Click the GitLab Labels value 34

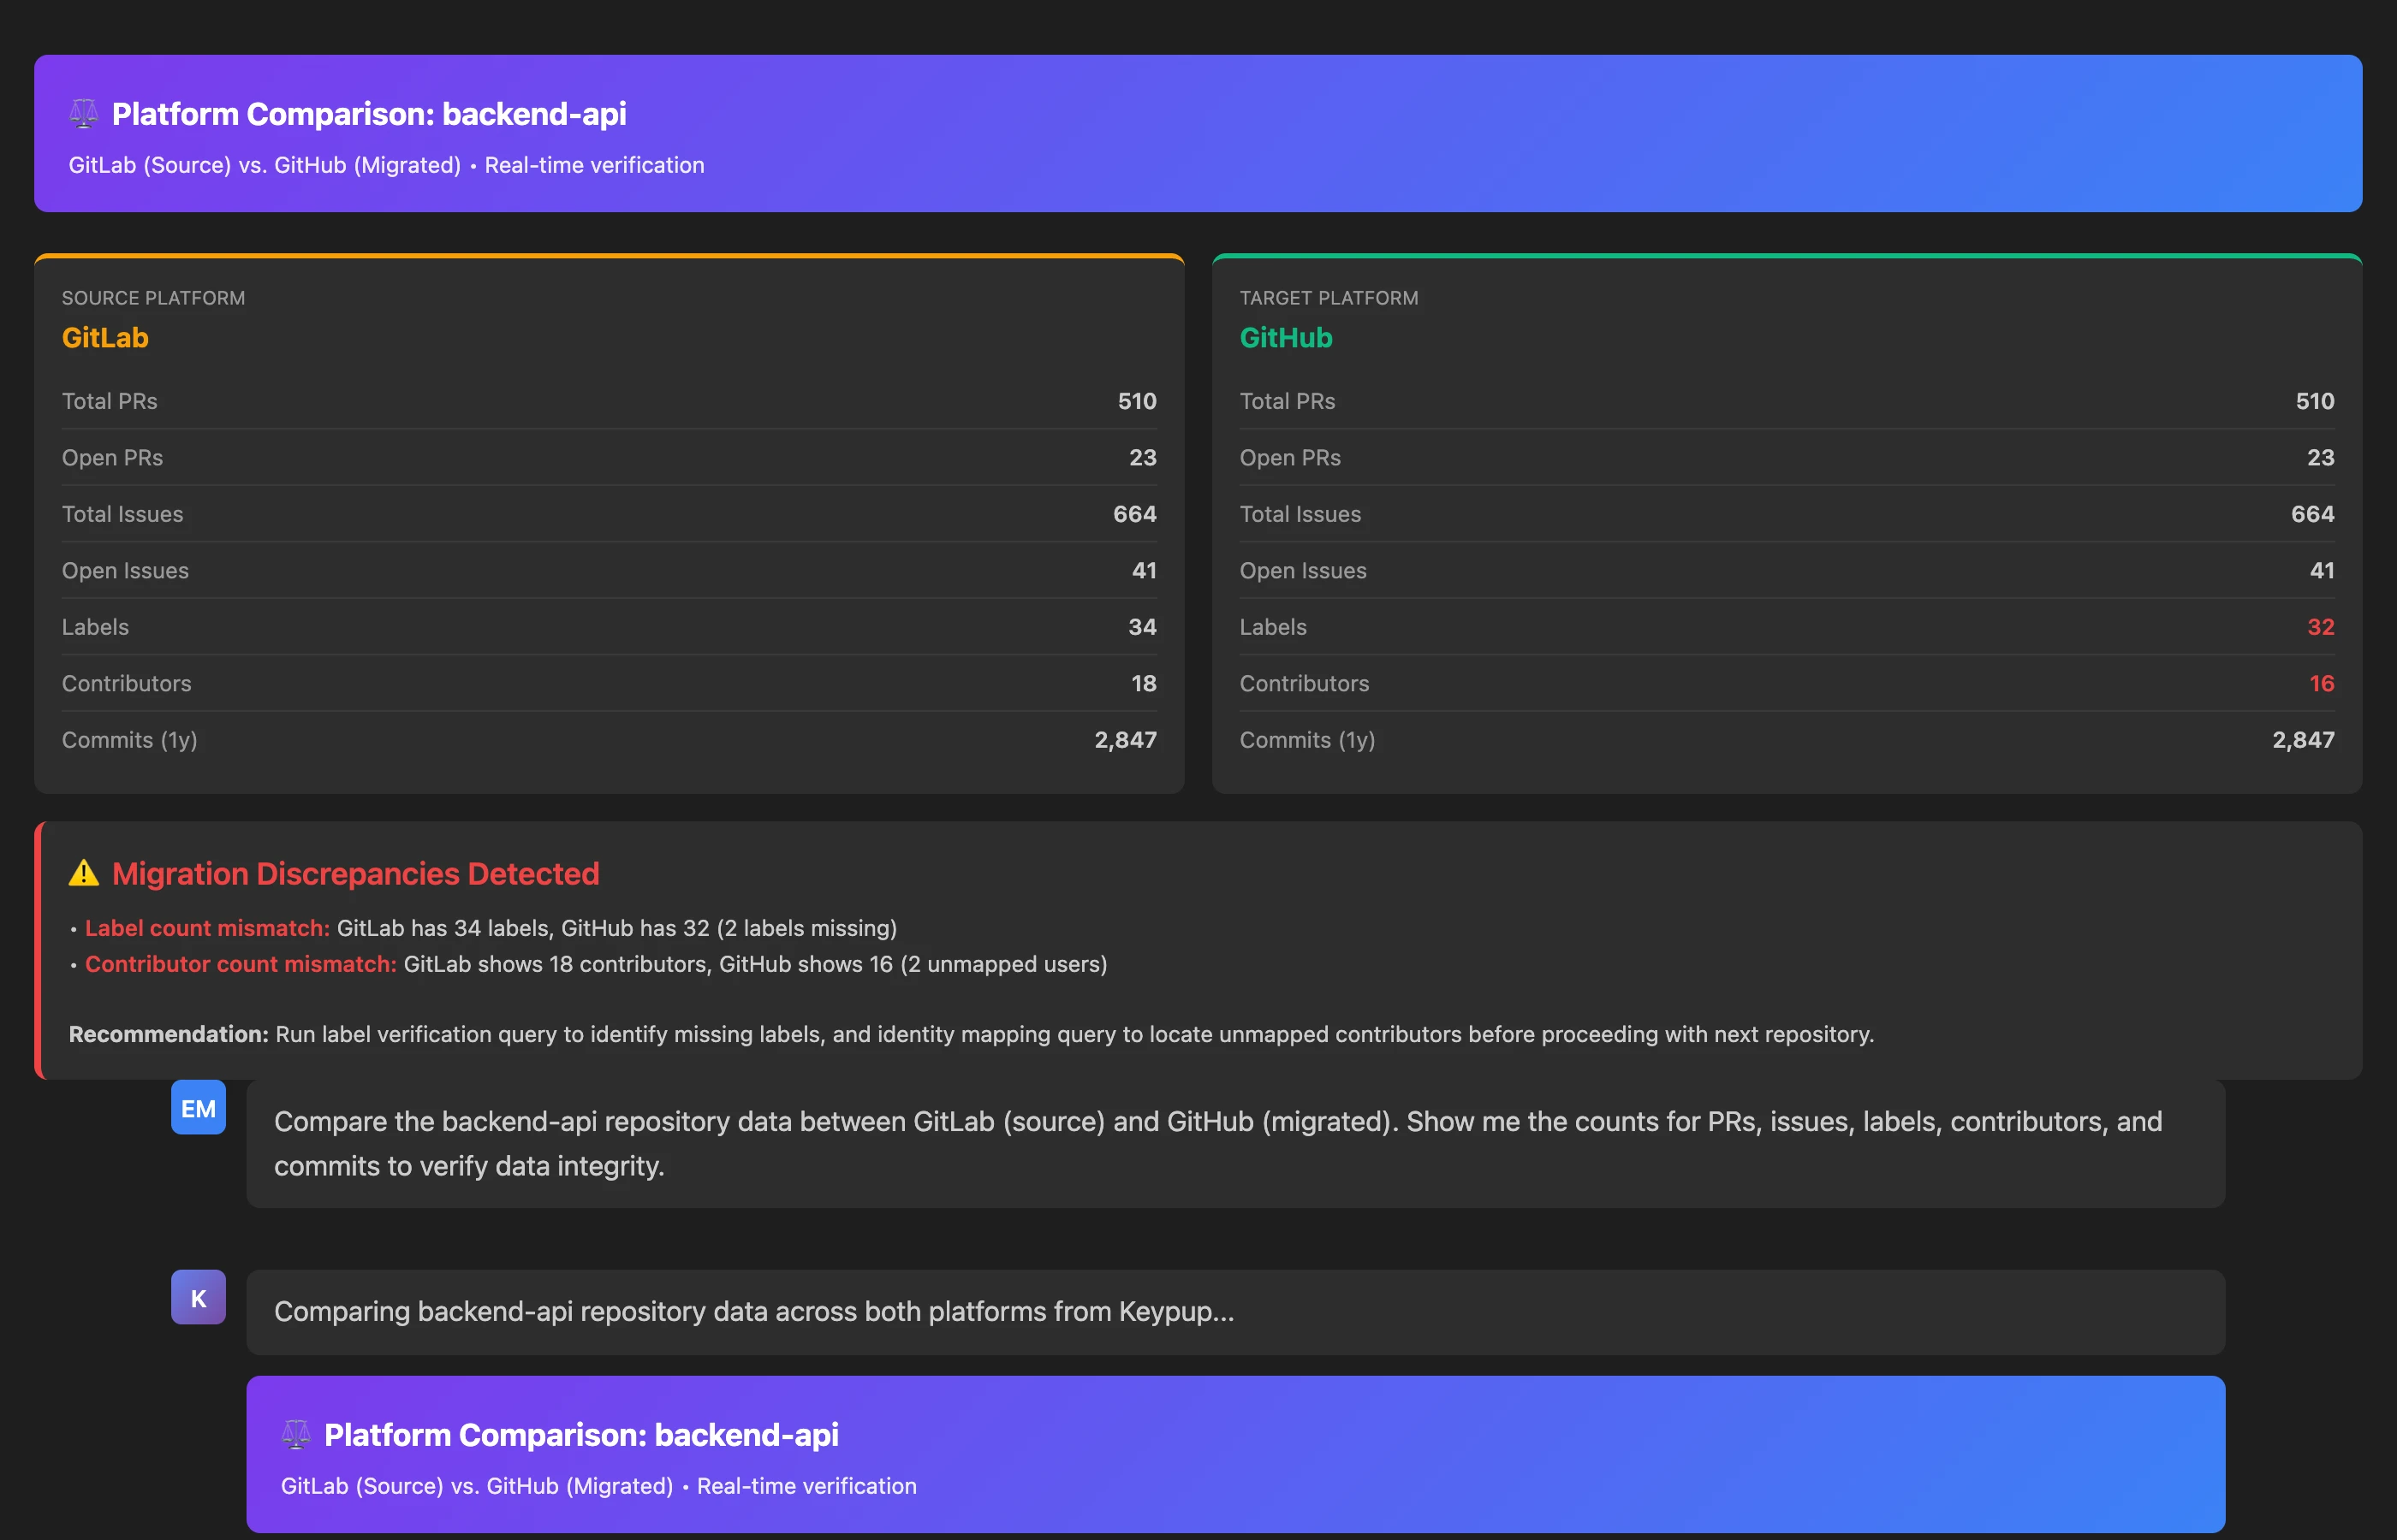[x=1143, y=627]
